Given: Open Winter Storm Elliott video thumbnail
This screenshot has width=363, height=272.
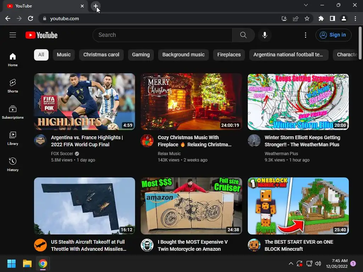Looking at the screenshot, I should pos(298,102).
